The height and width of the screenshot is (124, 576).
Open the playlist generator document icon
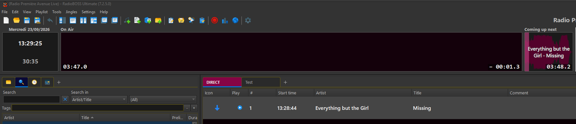tap(171, 20)
